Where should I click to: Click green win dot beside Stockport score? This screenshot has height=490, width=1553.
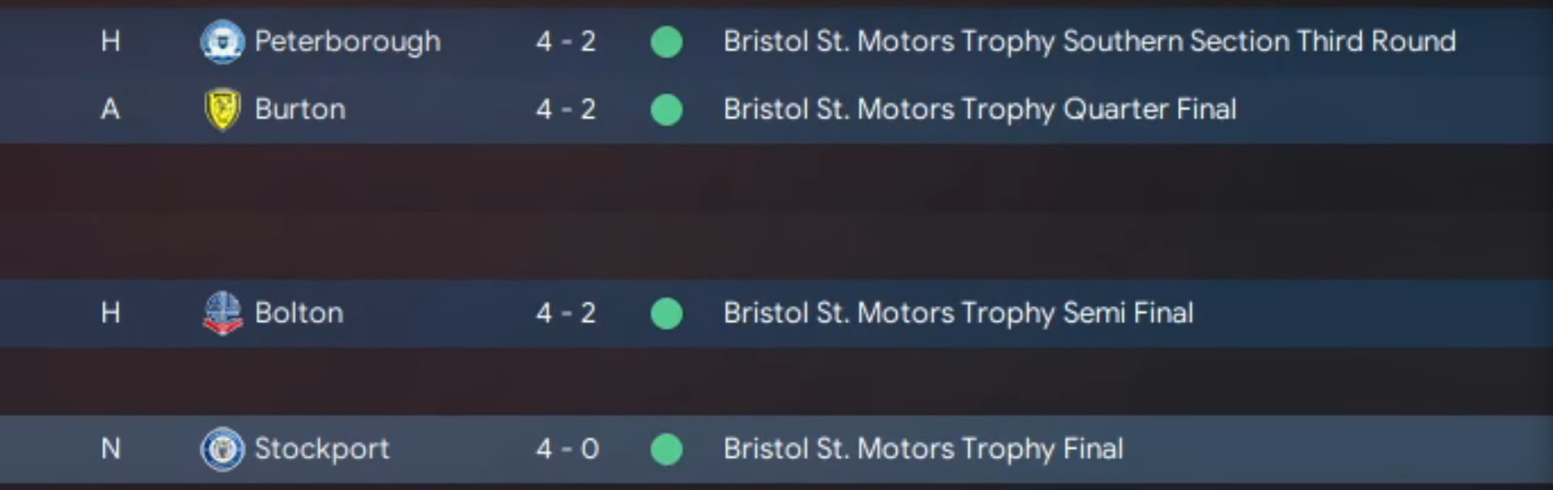pos(666,449)
